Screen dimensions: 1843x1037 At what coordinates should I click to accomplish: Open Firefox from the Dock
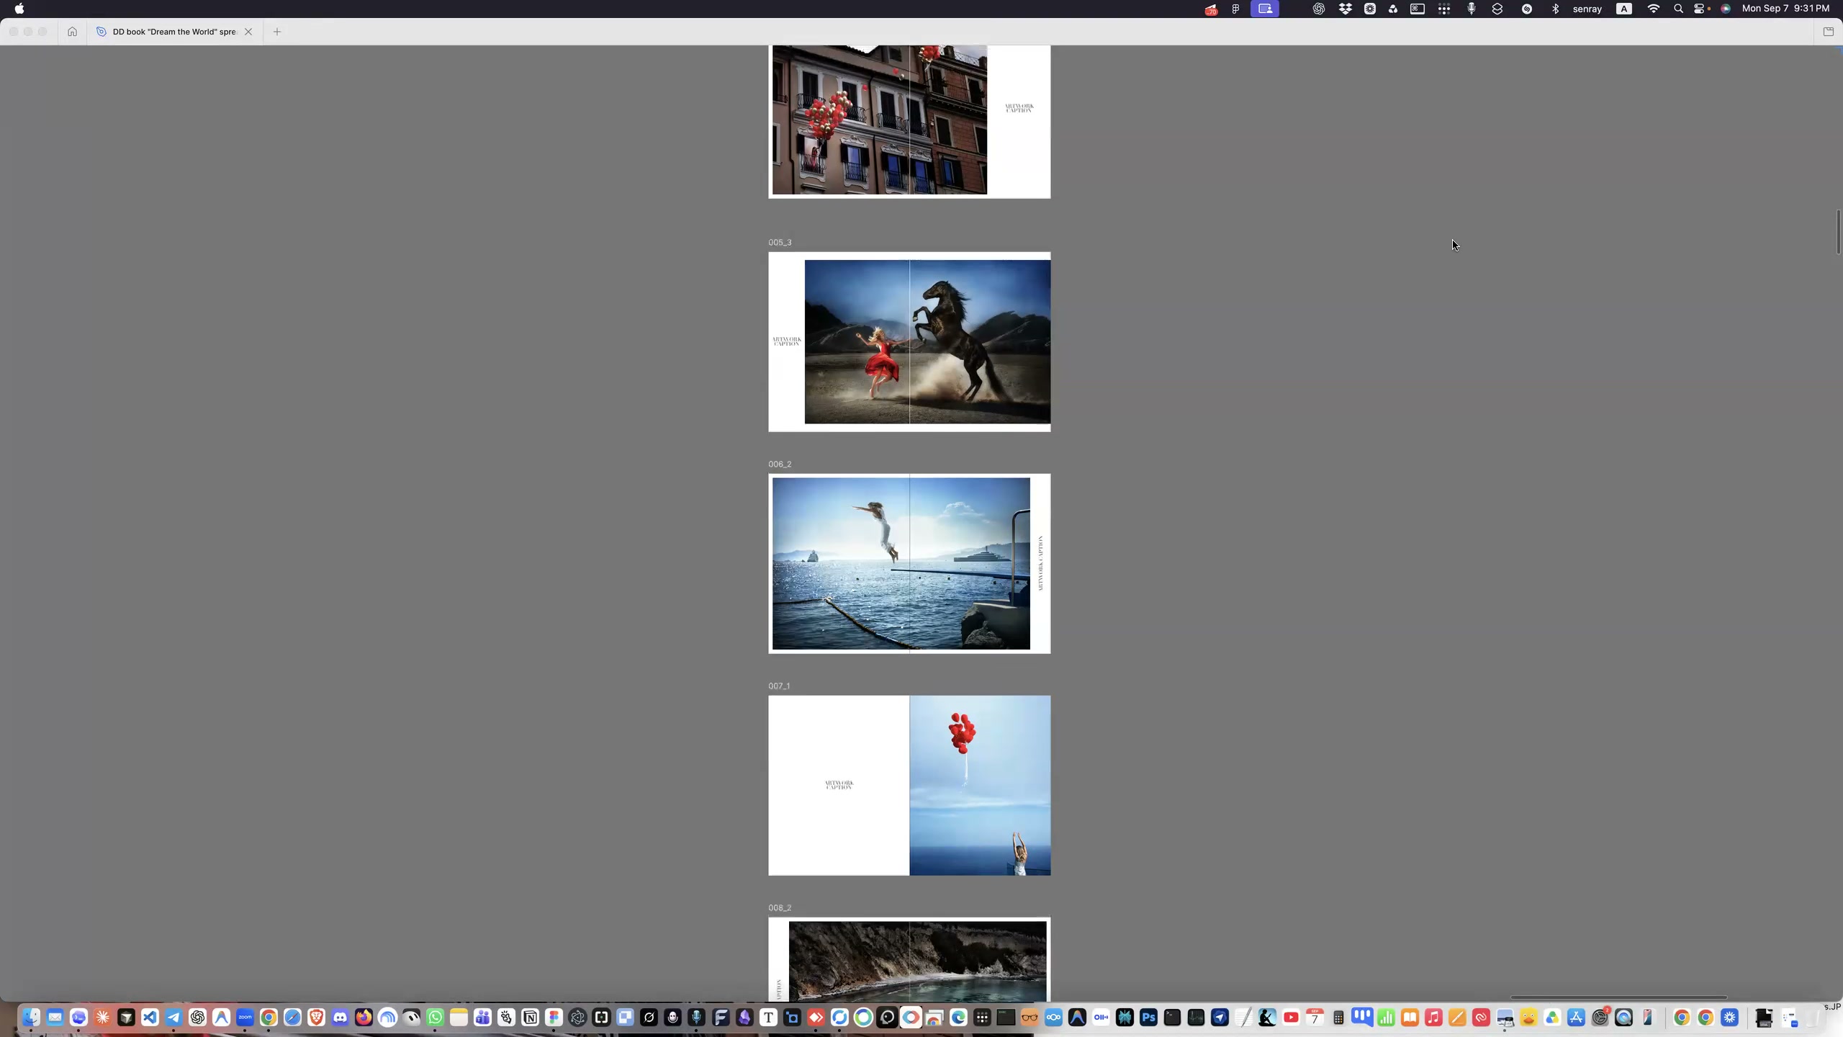364,1018
